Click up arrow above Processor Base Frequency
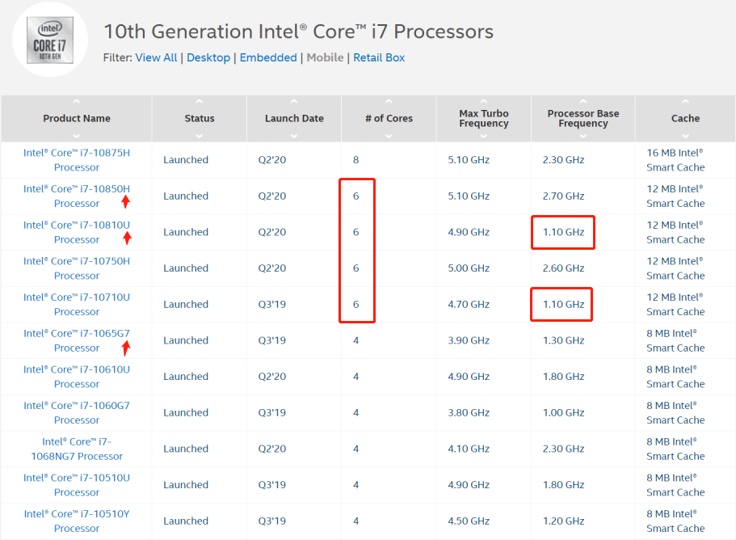Image resolution: width=736 pixels, height=540 pixels. click(583, 101)
